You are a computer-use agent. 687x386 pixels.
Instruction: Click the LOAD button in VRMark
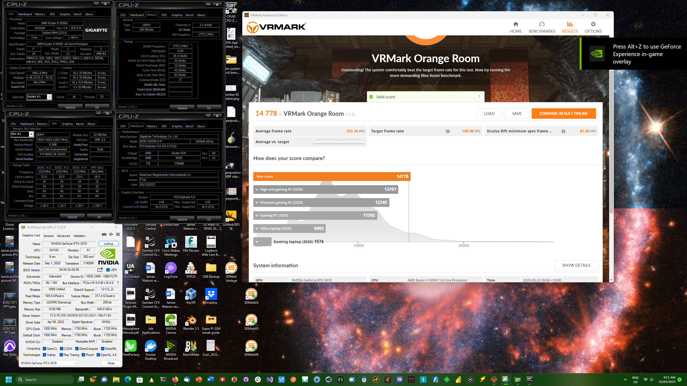click(x=489, y=113)
